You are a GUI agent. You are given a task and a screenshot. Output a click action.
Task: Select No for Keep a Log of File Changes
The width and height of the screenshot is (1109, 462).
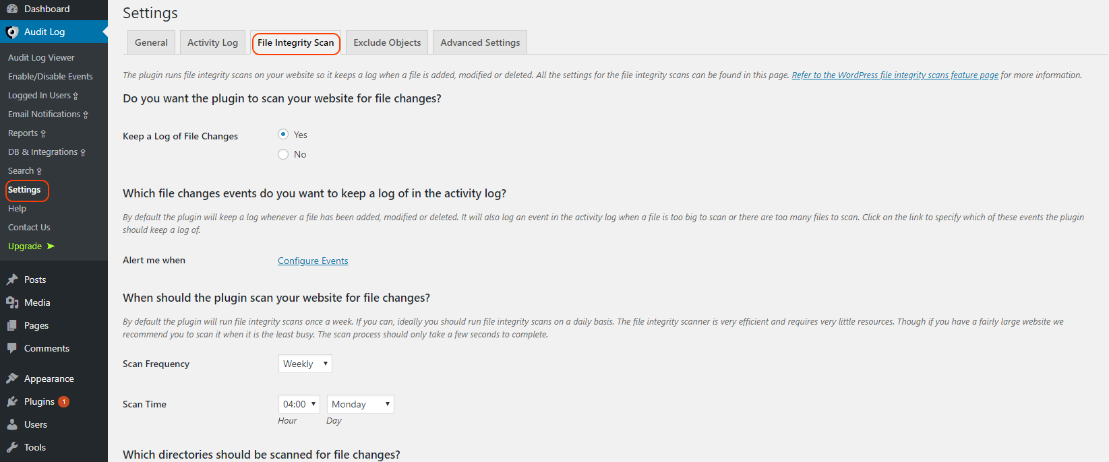coord(283,154)
